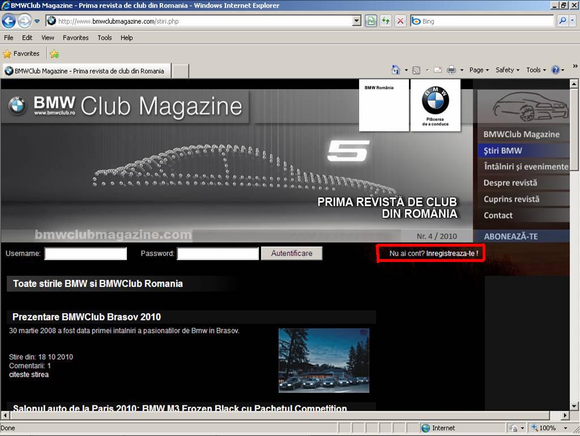Open the Page command bar menu
Viewport: 580px width, 436px height.
coord(479,70)
